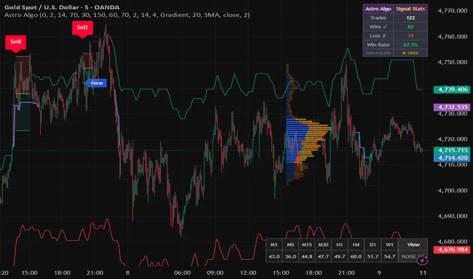The height and width of the screenshot is (279, 473).
Task: Click the M5 timeframe cell
Action: coord(290,245)
